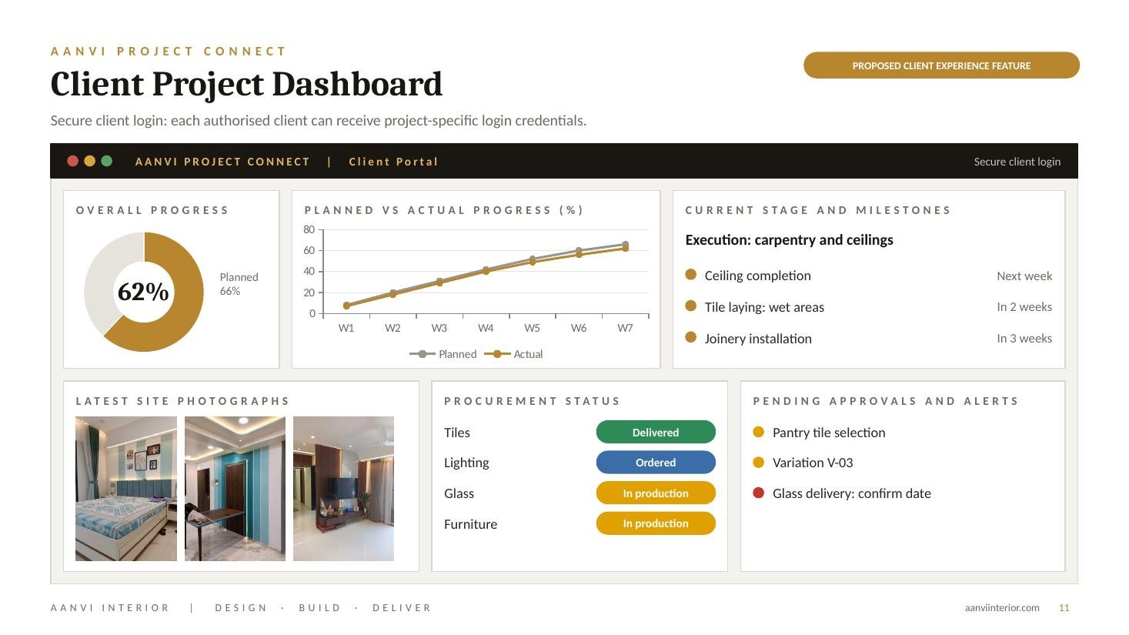Image resolution: width=1129 pixels, height=635 pixels.
Task: Click the Next week milestone date
Action: click(x=1024, y=276)
